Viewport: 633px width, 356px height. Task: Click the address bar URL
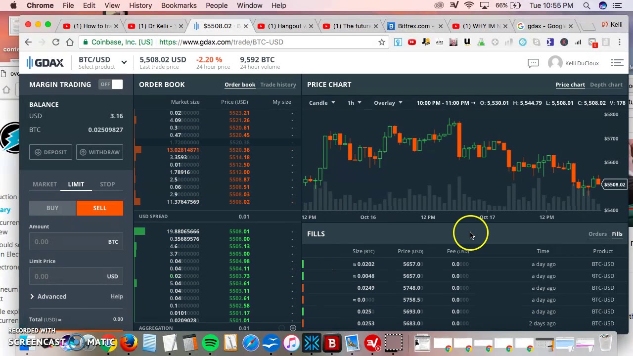pyautogui.click(x=221, y=42)
